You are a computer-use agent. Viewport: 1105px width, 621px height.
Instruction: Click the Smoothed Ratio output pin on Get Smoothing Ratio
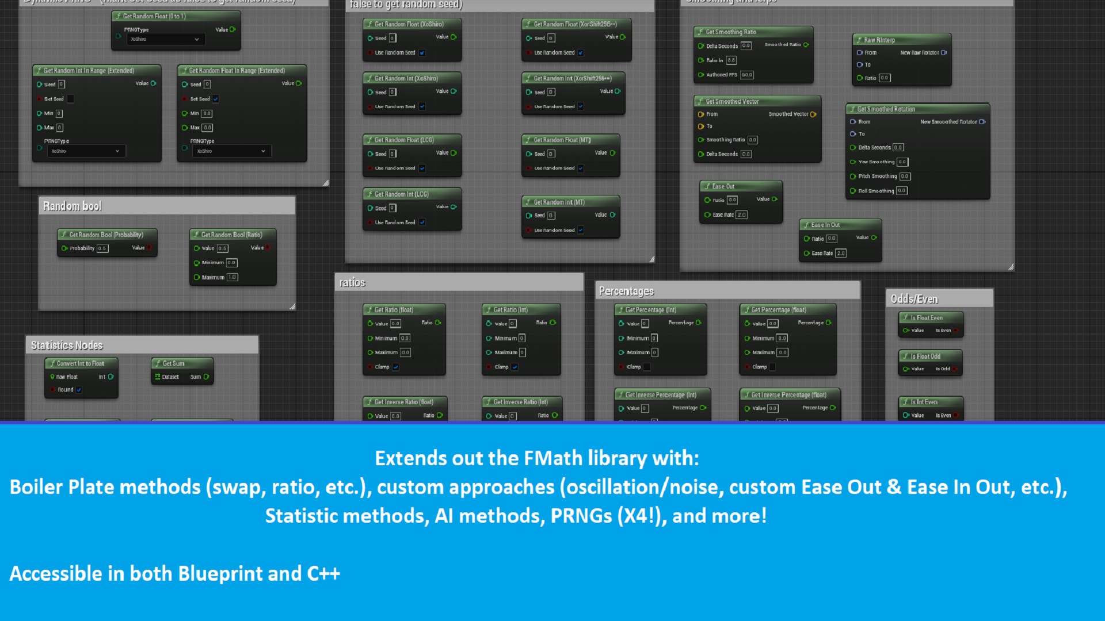(806, 45)
